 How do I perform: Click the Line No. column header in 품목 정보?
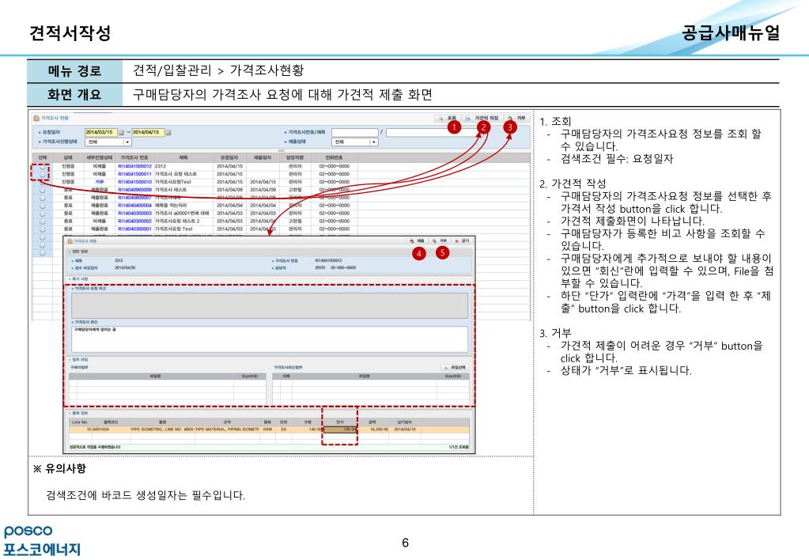pyautogui.click(x=80, y=422)
